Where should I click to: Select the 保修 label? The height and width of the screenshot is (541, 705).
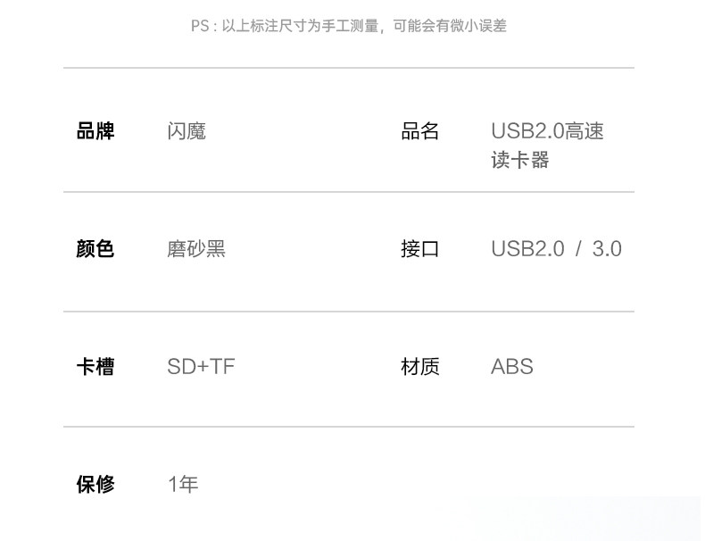(95, 485)
